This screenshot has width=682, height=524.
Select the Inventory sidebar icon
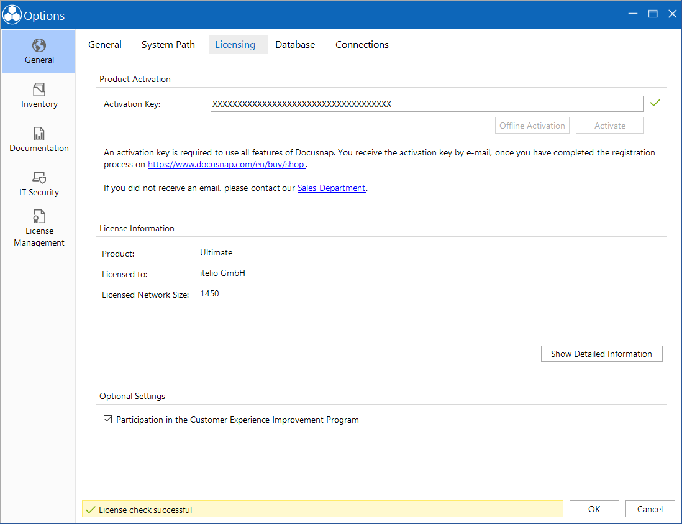(x=39, y=90)
